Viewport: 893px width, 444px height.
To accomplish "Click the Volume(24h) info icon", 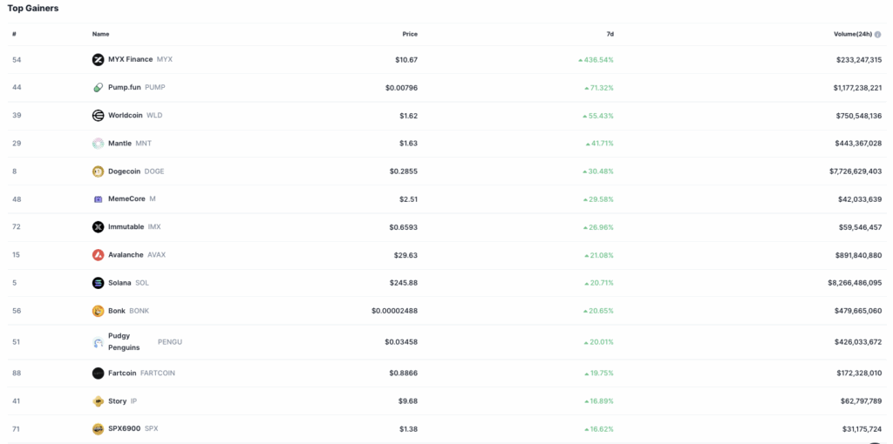I will (x=878, y=35).
